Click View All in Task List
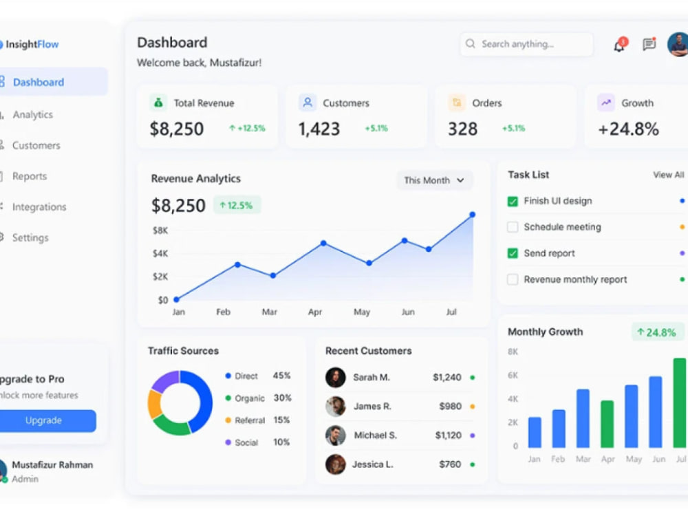Viewport: 688px width, 516px height. pyautogui.click(x=668, y=175)
